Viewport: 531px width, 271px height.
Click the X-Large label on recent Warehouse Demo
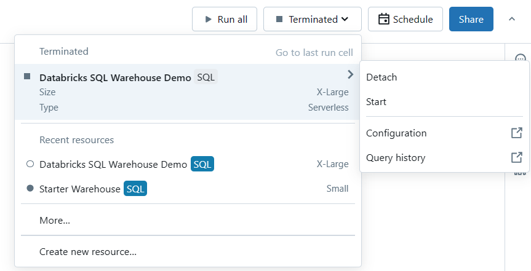[332, 164]
